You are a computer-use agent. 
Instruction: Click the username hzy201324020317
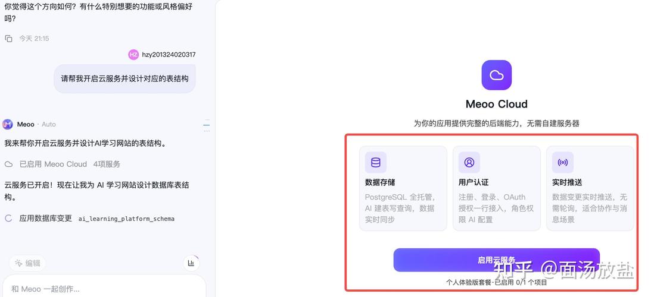click(x=169, y=55)
